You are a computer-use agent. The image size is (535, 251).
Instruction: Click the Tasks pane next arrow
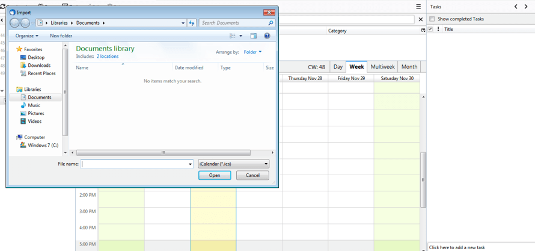point(526,7)
